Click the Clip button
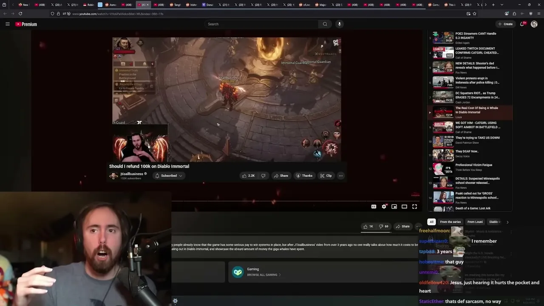 point(326,176)
